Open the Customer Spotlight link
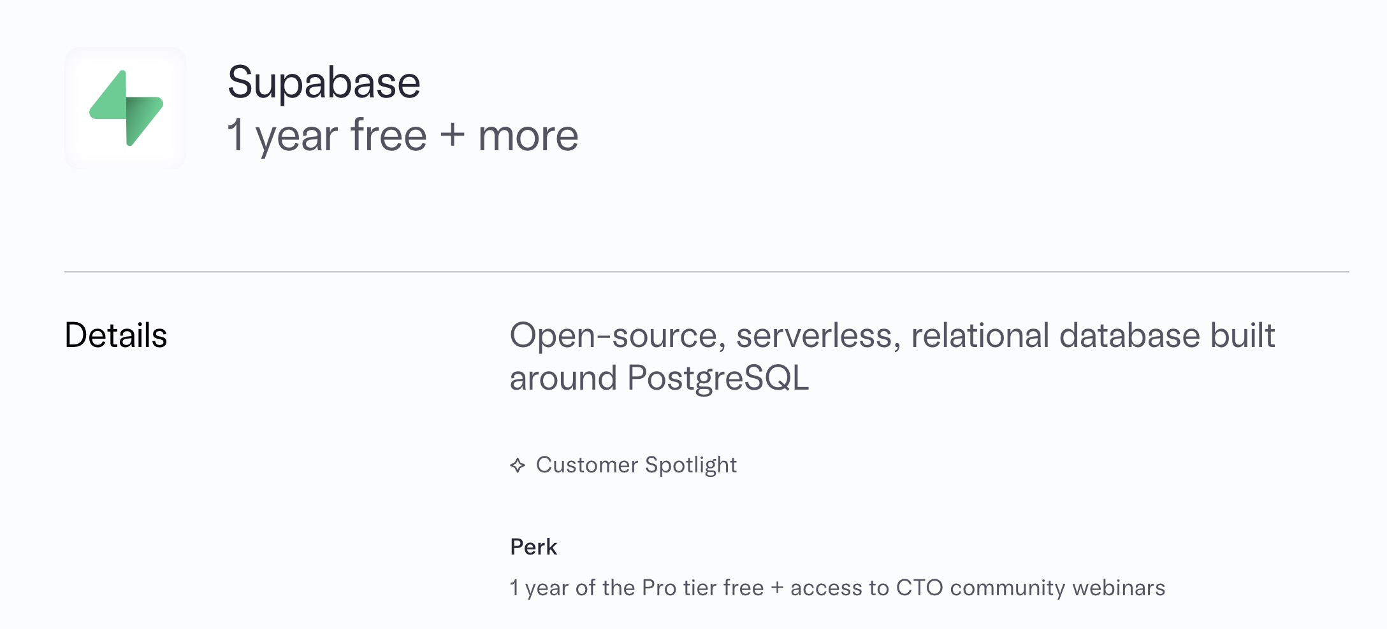Screen dimensions: 1387x629 point(623,465)
